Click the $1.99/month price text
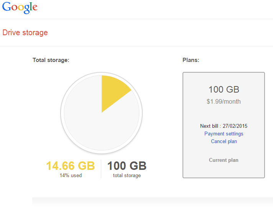Viewport: 273px width, 215px height. (x=224, y=102)
